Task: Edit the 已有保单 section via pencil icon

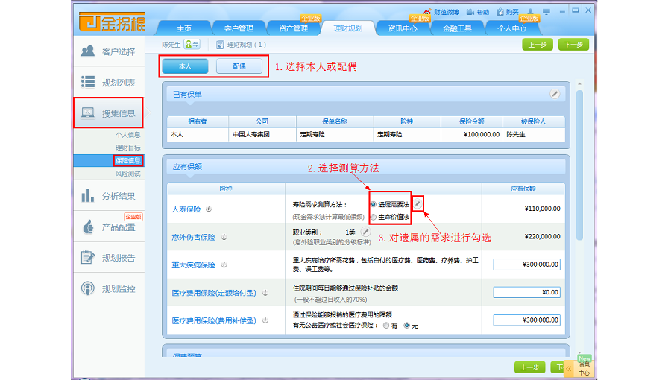Action: (x=555, y=94)
